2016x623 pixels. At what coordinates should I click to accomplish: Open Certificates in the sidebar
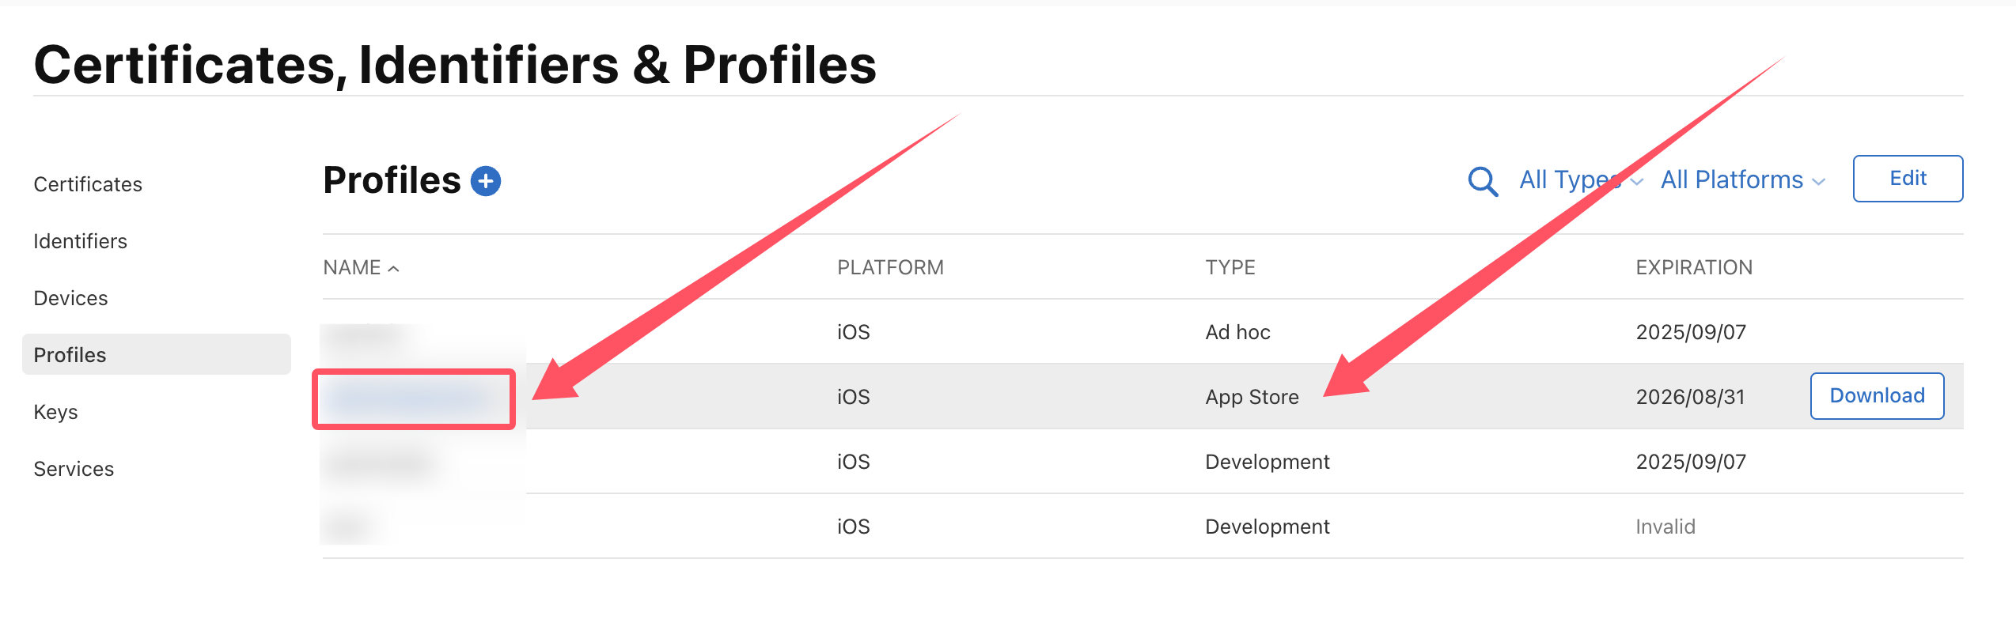pos(88,184)
